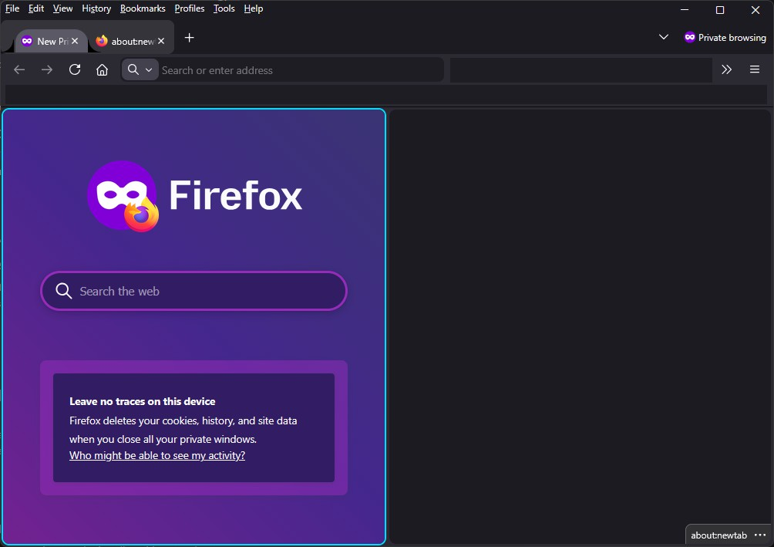The image size is (774, 547).
Task: Click the Firefox private browsing logo
Action: [x=123, y=196]
